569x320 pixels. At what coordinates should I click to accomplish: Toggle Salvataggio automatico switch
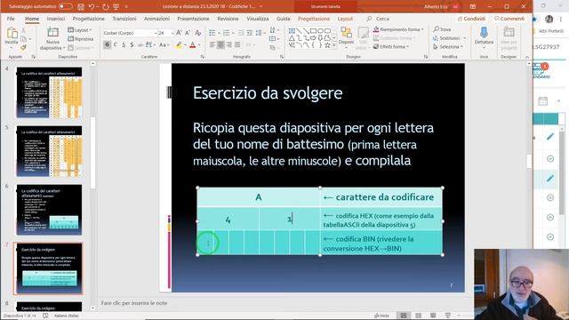65,6
